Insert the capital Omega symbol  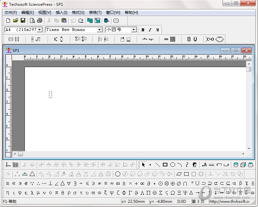click(173, 193)
